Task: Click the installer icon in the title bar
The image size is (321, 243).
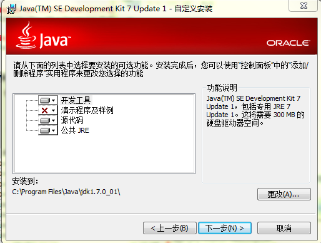Action: point(11,9)
